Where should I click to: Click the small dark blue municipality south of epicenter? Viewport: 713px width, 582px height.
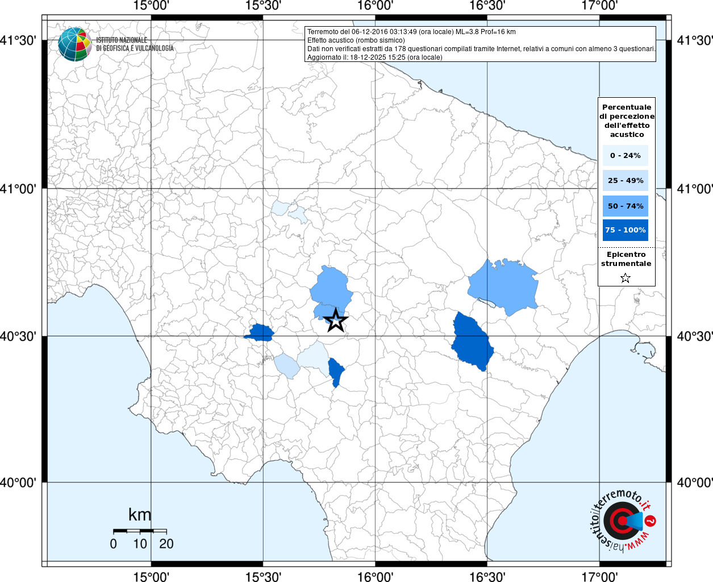pyautogui.click(x=336, y=371)
